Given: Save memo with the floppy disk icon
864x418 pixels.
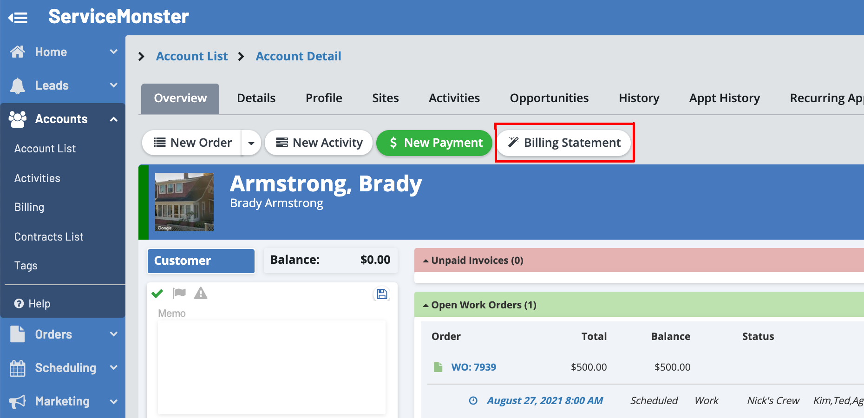Looking at the screenshot, I should point(382,294).
